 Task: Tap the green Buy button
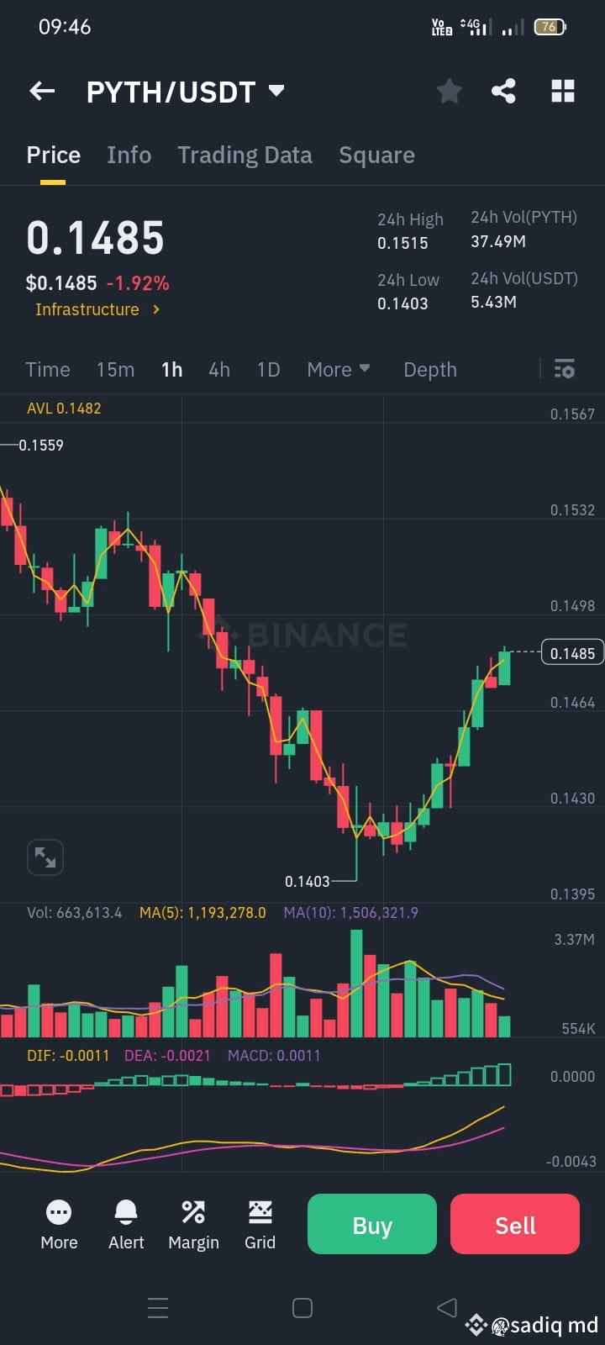[371, 1224]
